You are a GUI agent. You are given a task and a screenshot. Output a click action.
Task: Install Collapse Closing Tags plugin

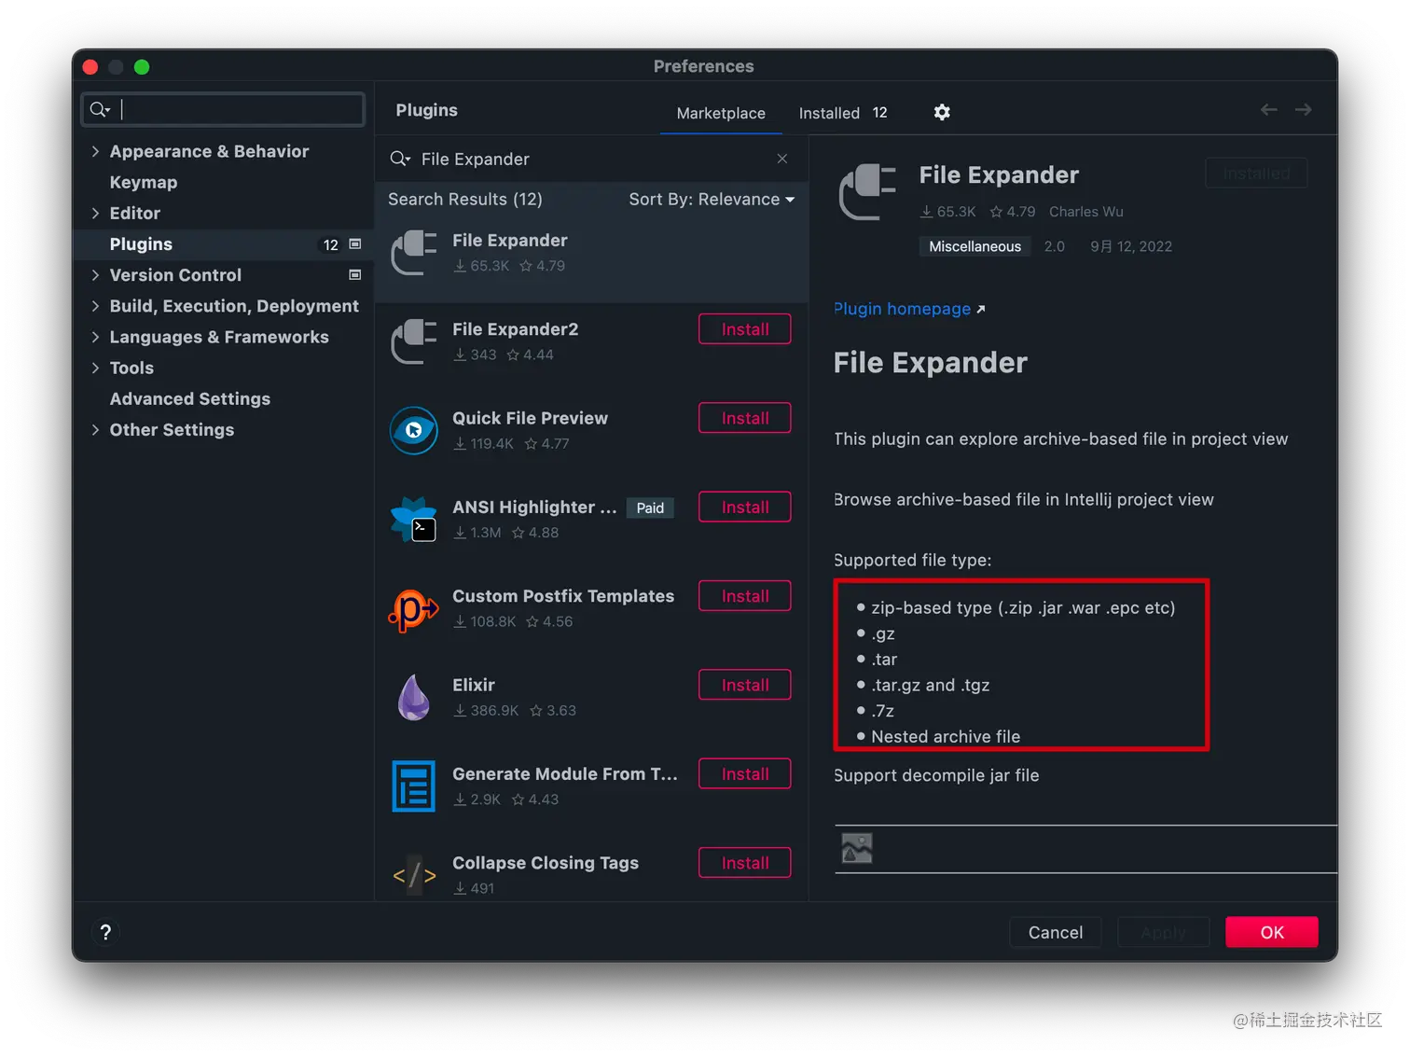[x=745, y=862]
